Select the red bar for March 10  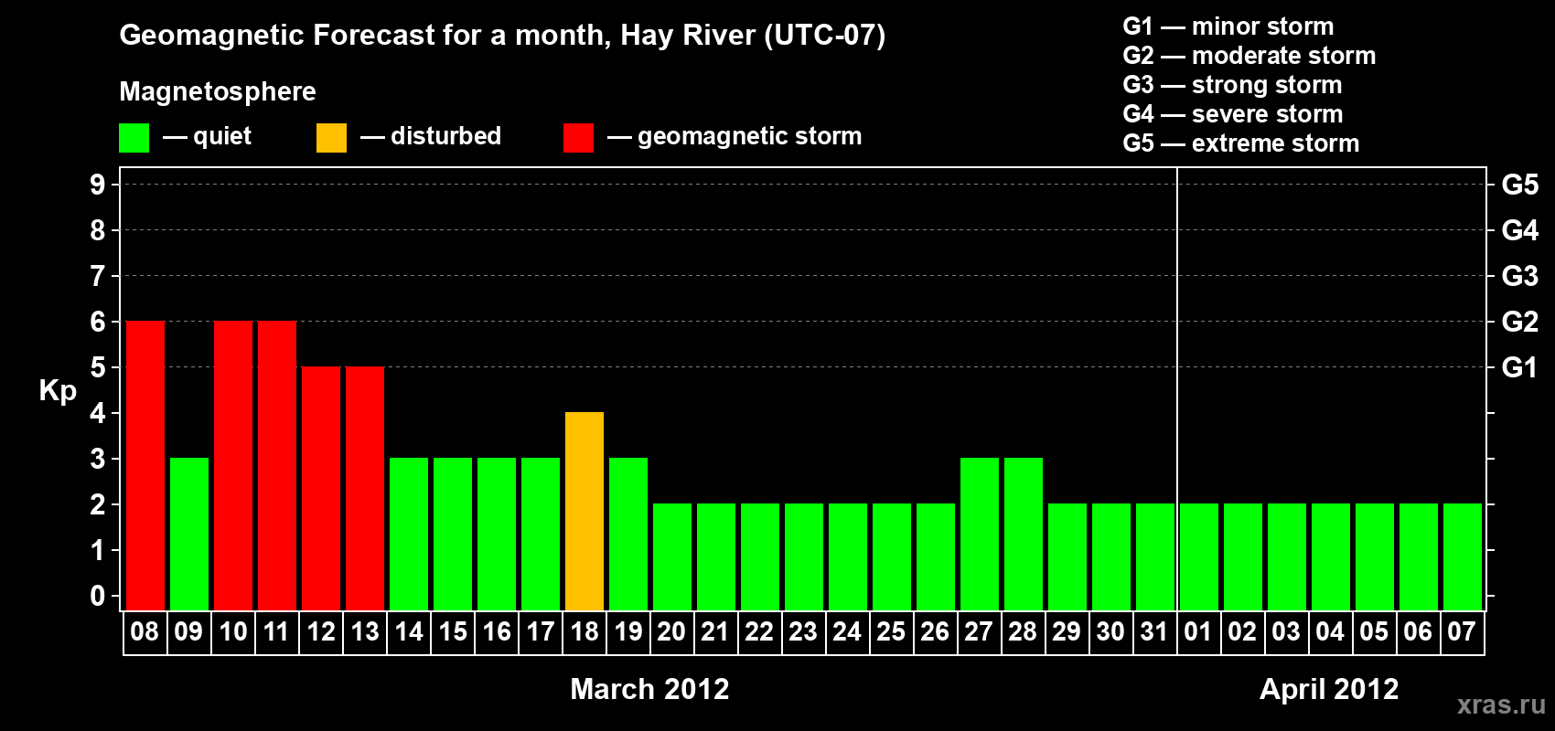click(x=233, y=466)
